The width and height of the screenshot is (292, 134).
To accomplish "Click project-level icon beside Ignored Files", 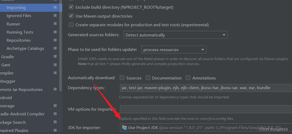I will pos(55,16).
